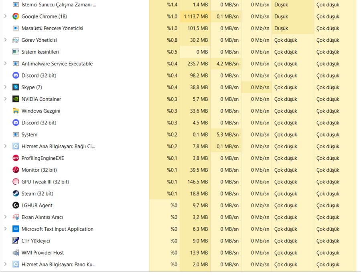This screenshot has height=275, width=361.
Task: Click the Discord icon in the 4,5 MB row
Action: [16, 122]
